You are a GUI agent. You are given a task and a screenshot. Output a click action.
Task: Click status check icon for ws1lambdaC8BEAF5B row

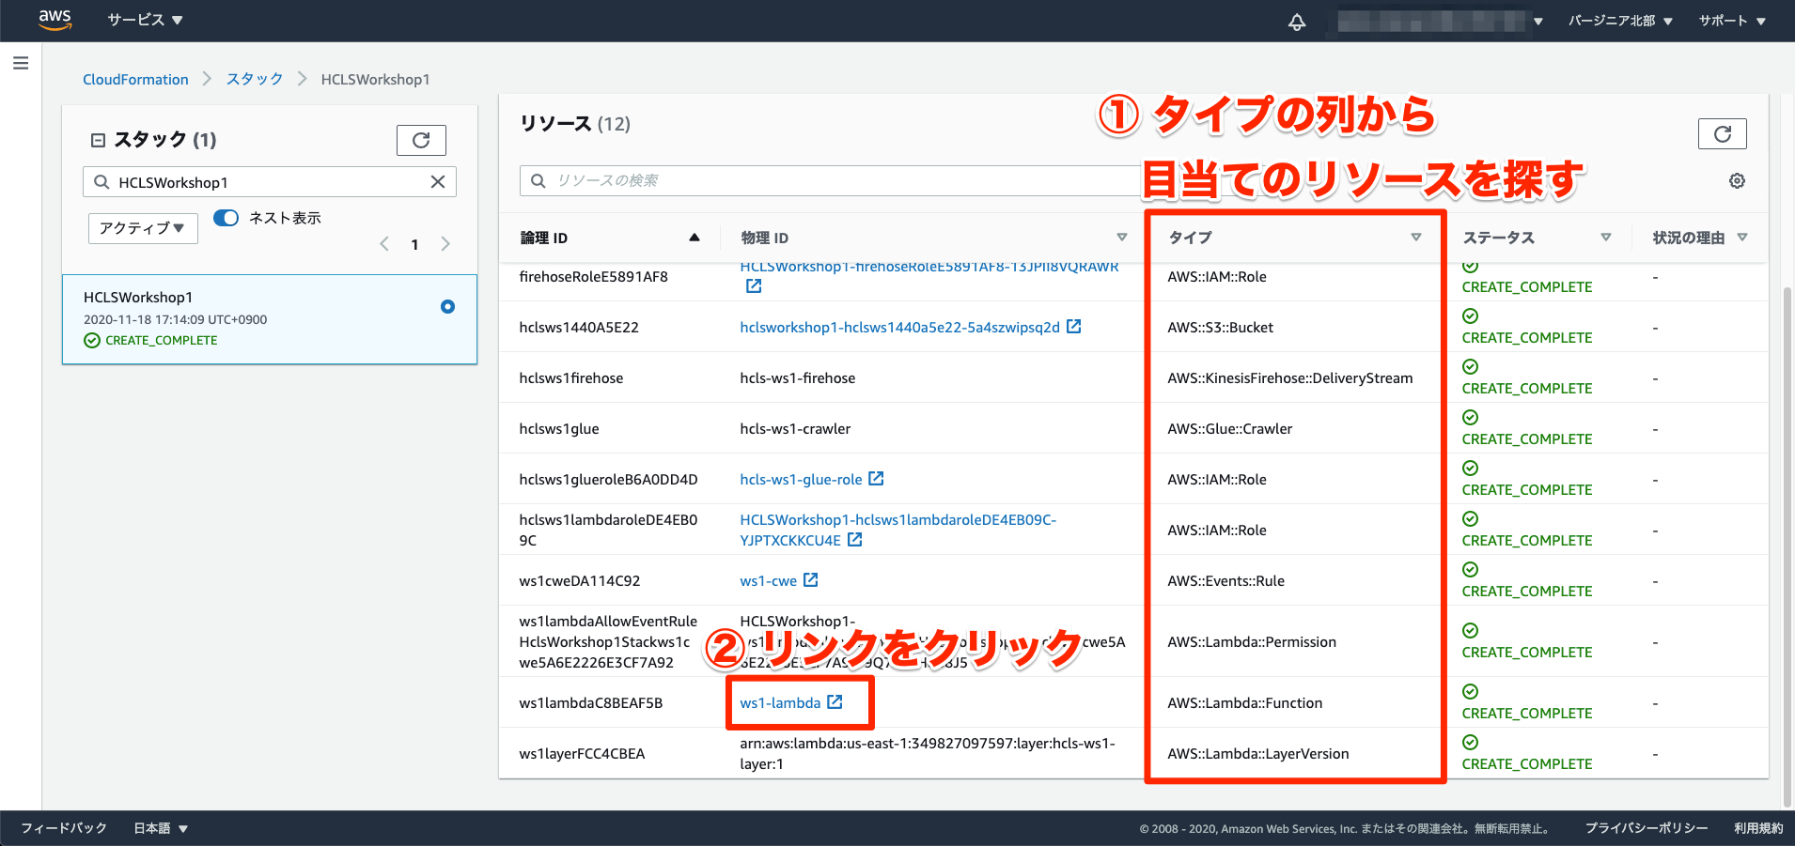[x=1471, y=692]
